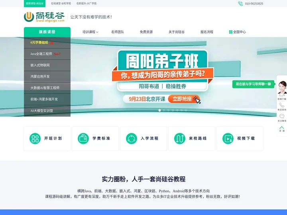The width and height of the screenshot is (287, 215).
Task: Click the phone icon beside 010-56253825
Action: [240, 4]
